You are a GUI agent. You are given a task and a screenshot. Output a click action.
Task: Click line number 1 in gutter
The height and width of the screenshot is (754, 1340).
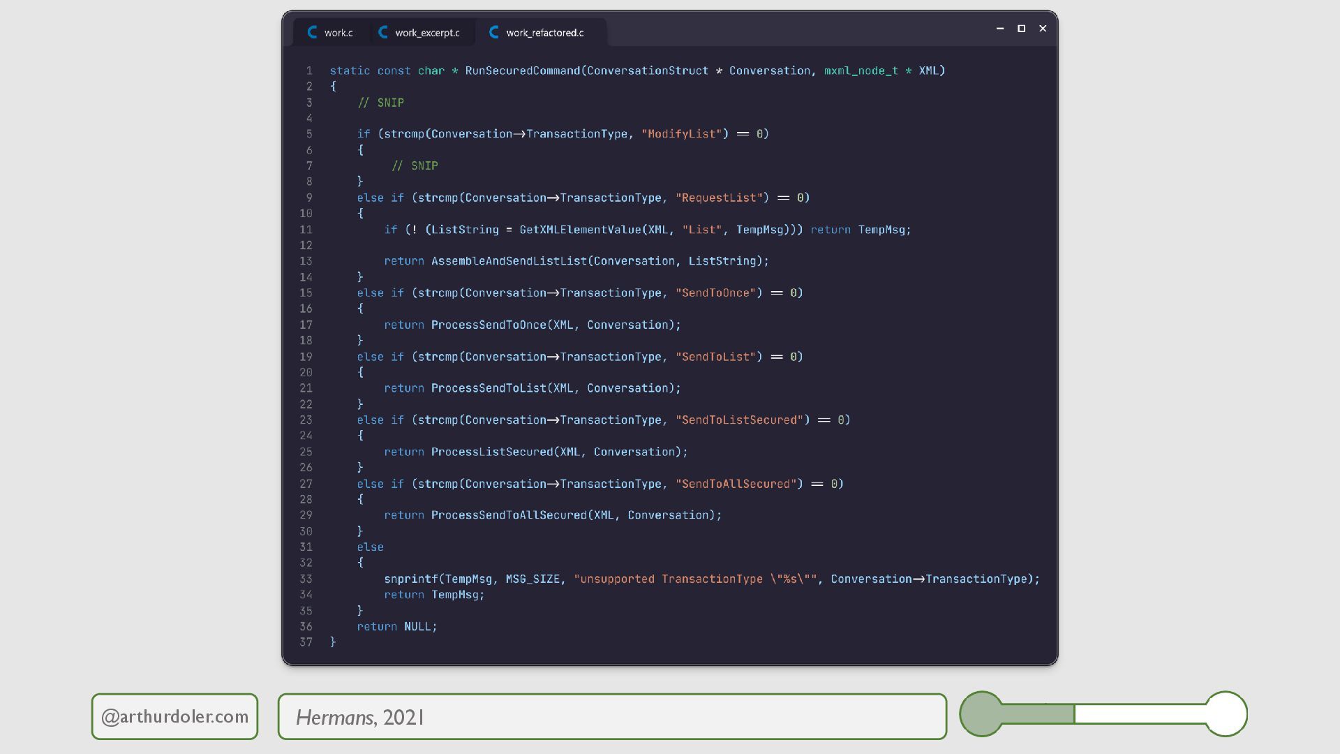308,71
